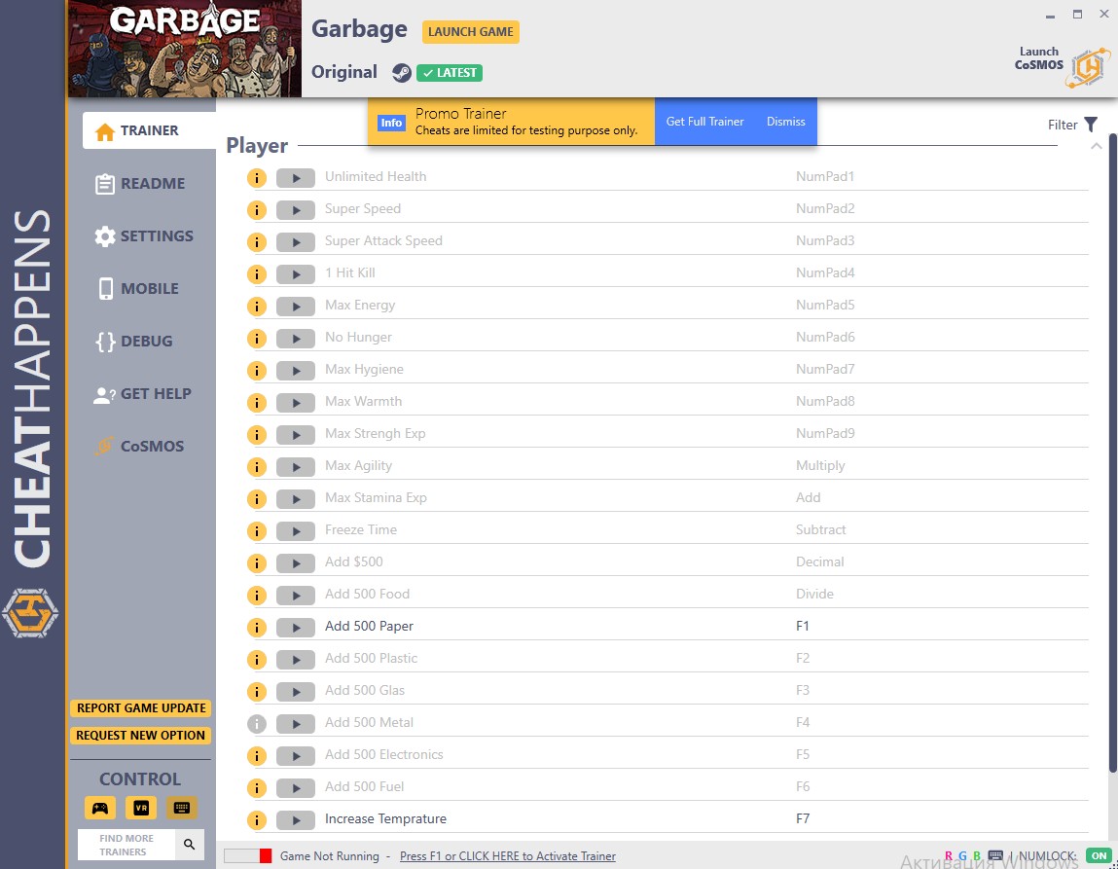
Task: View info for No Hunger cheat
Action: click(257, 339)
